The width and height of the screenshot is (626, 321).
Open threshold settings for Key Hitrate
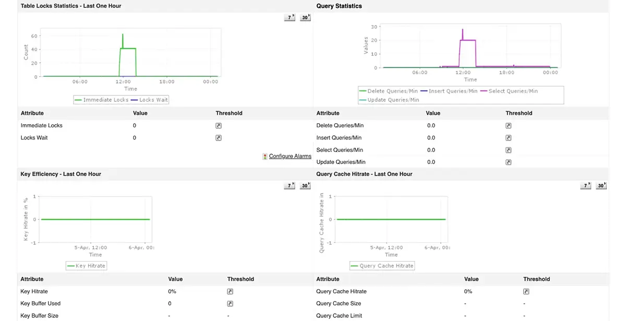[230, 291]
